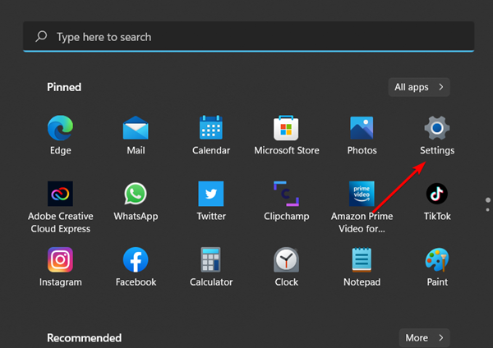Launch Adobe Creative Cloud Express
This screenshot has height=348, width=493.
[60, 195]
